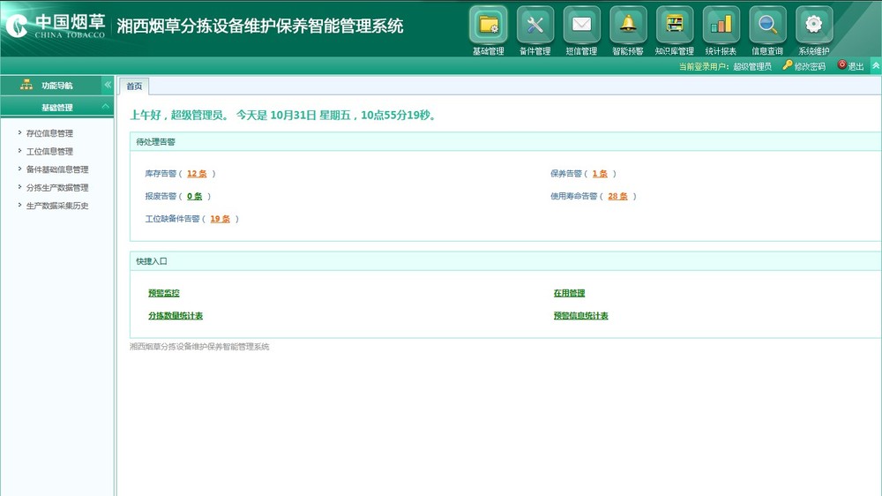Open the 12条 库存告警 link

tap(197, 173)
